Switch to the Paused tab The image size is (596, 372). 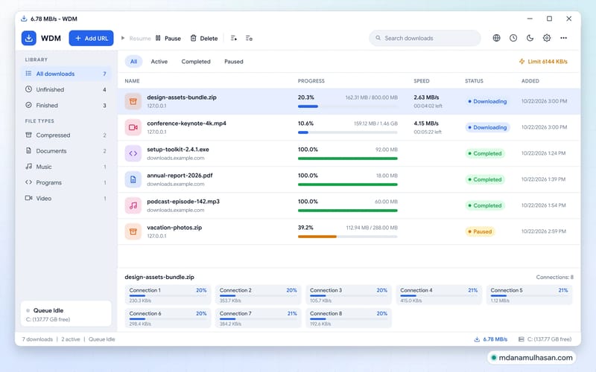[x=234, y=62]
